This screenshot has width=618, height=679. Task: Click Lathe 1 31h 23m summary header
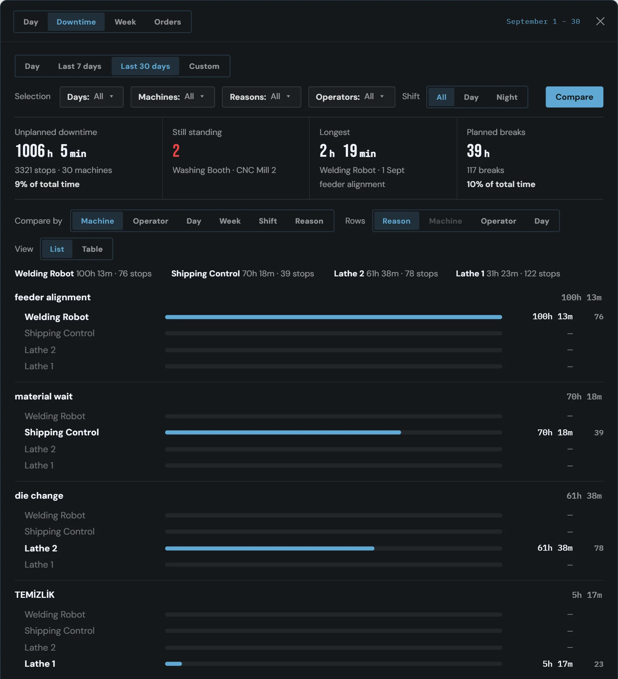pyautogui.click(x=508, y=274)
